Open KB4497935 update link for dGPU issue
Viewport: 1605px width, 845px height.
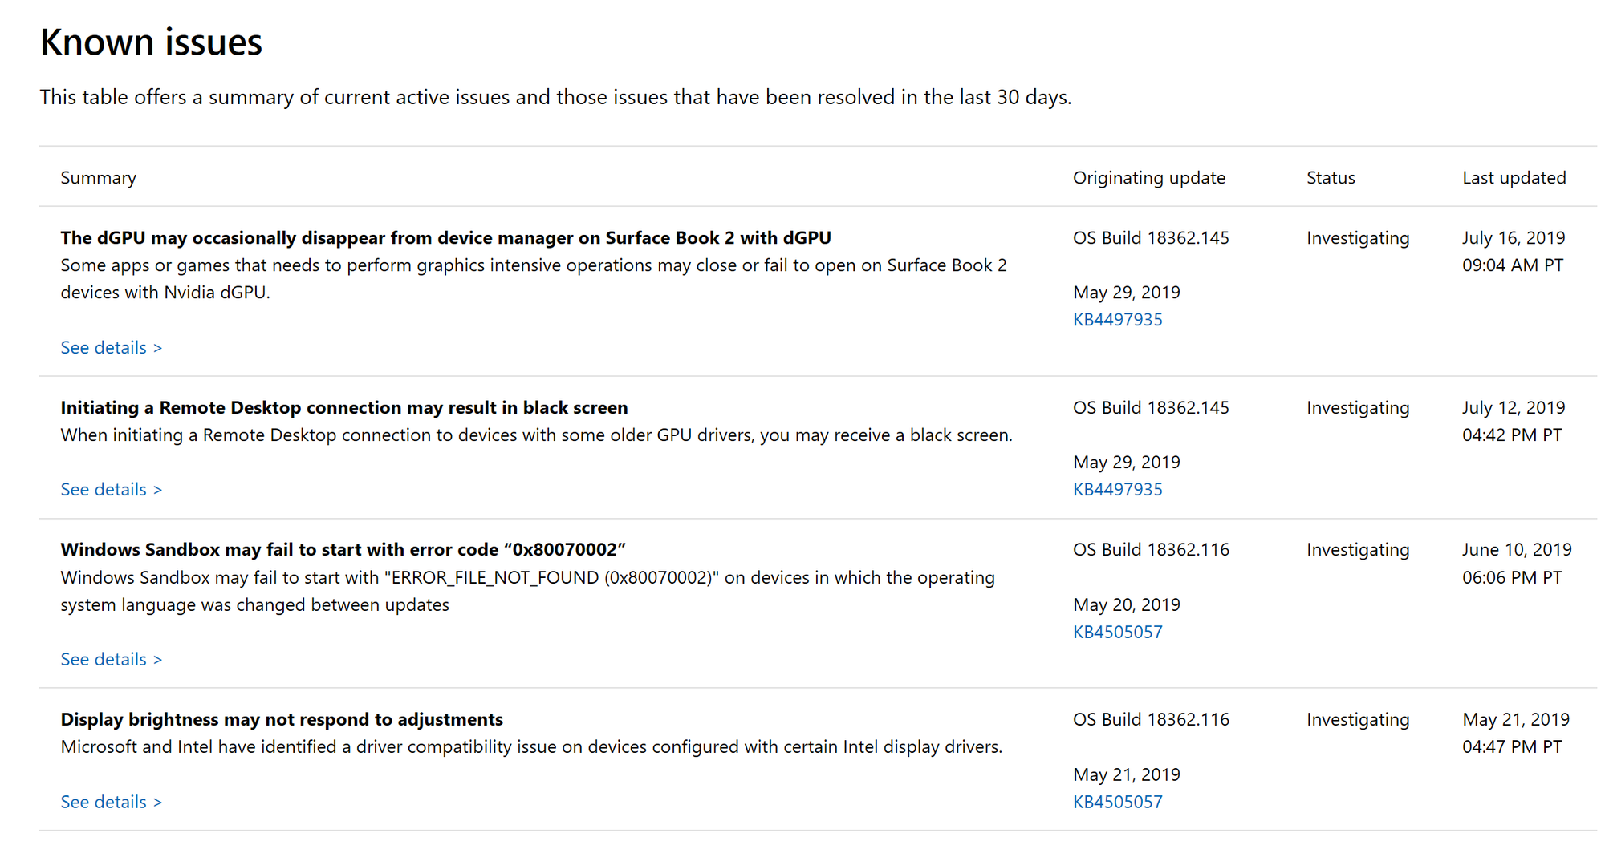pos(1117,319)
